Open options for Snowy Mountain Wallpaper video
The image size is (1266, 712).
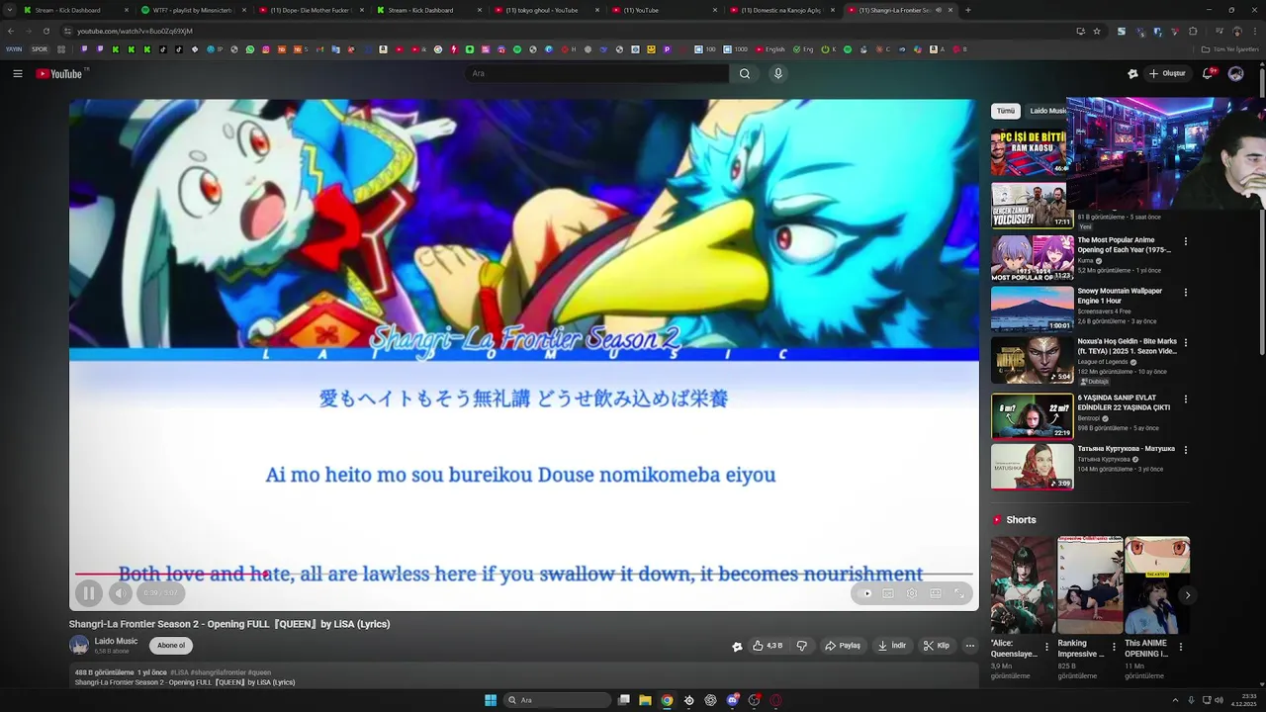pos(1186,292)
